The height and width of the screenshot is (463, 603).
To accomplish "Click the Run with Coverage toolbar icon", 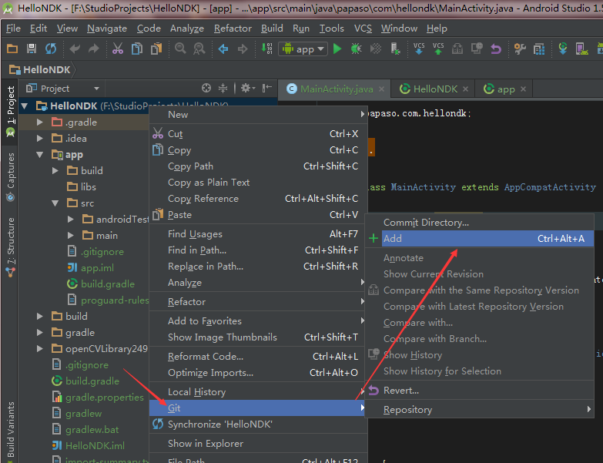I will point(375,49).
